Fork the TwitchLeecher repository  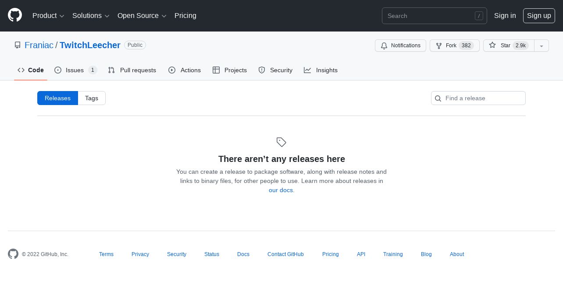(454, 46)
